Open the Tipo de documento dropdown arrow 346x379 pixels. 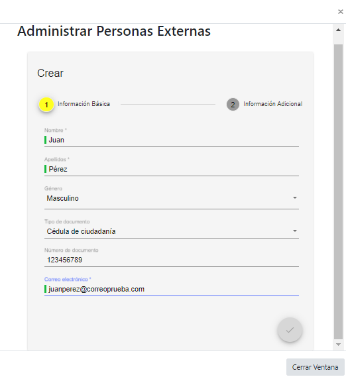pos(295,231)
